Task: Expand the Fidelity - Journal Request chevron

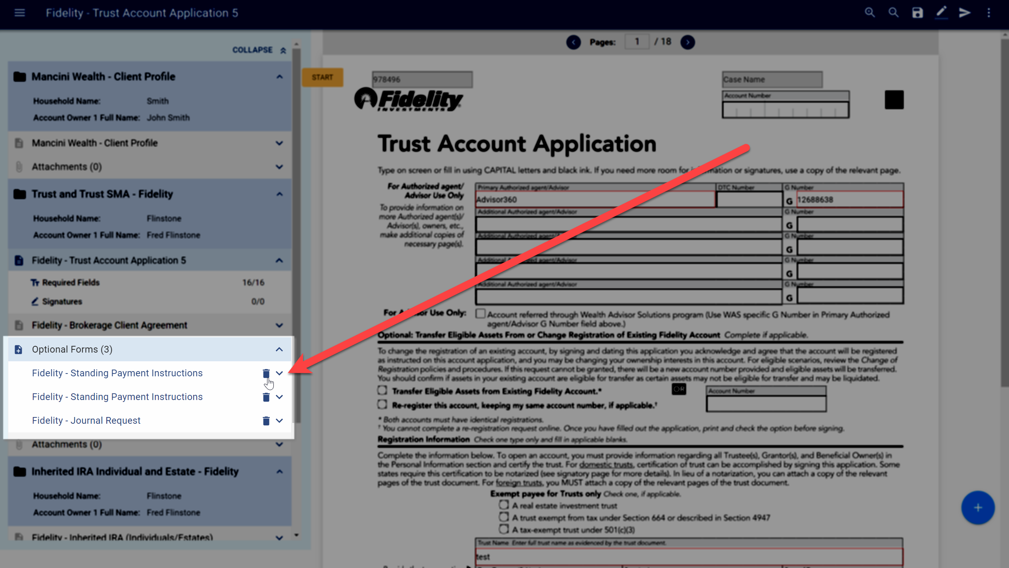Action: pos(279,421)
